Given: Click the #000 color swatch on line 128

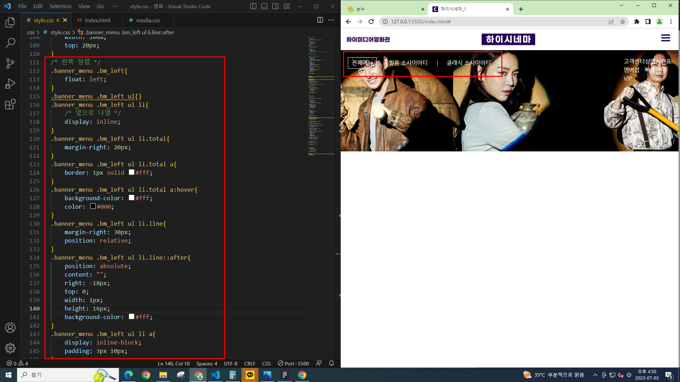Looking at the screenshot, I should click(x=93, y=206).
